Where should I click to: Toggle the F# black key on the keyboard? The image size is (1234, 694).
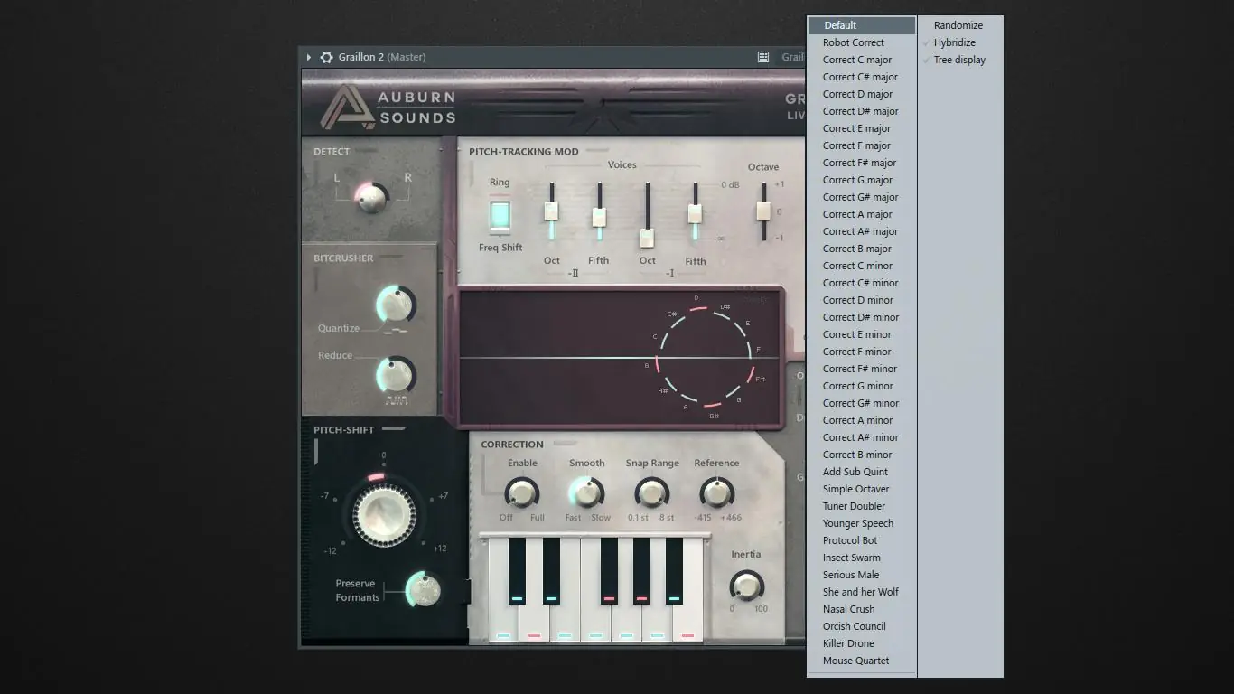coord(609,571)
